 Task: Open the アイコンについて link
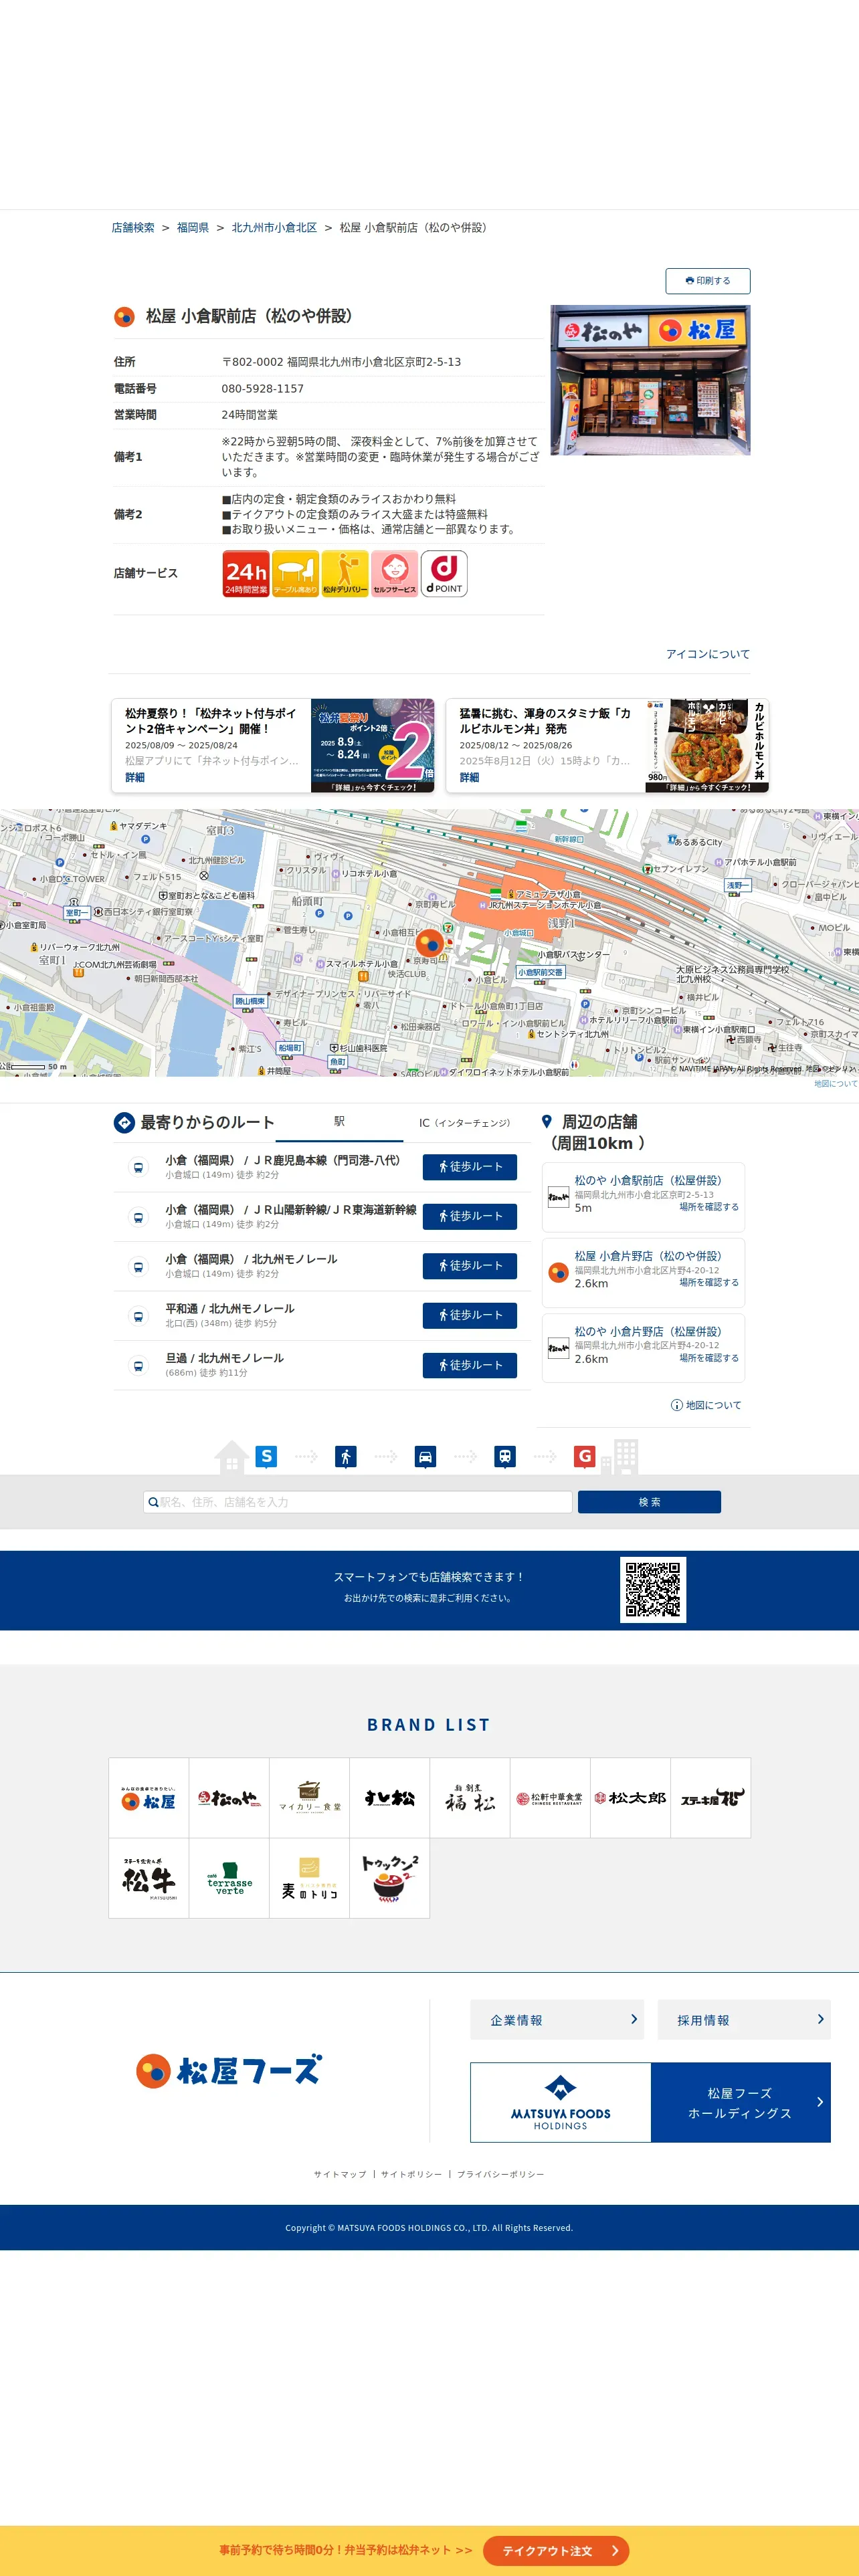click(x=708, y=654)
